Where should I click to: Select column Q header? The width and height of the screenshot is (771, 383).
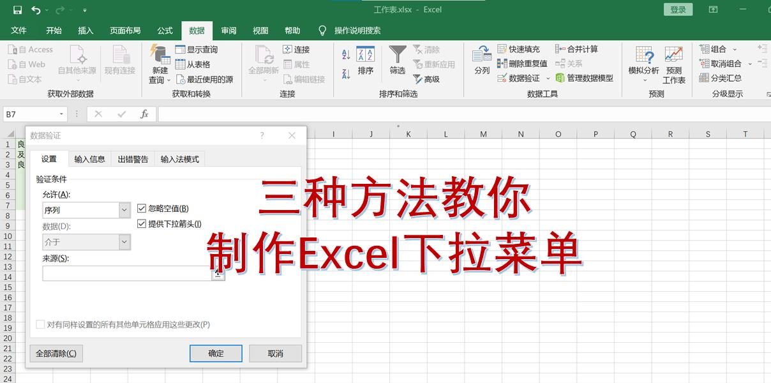633,134
